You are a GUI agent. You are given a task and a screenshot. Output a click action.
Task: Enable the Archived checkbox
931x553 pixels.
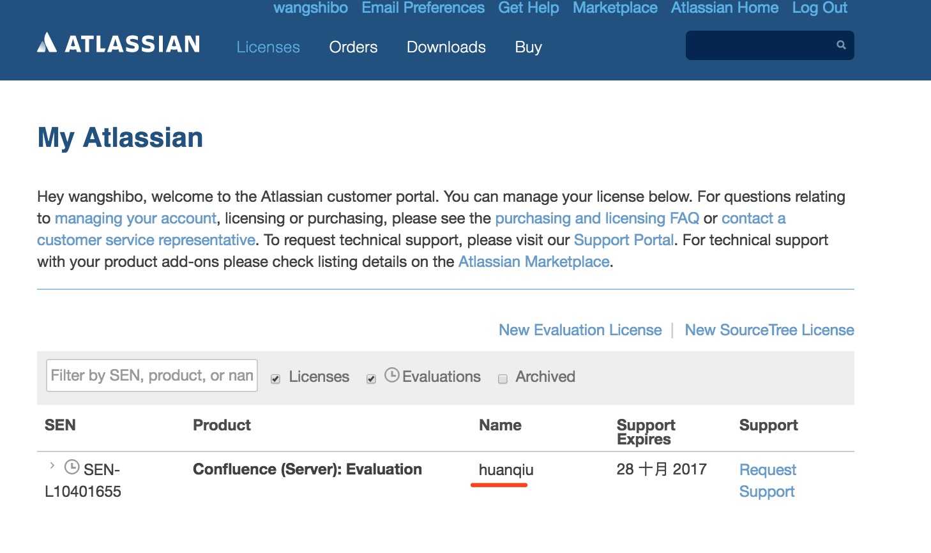(503, 379)
